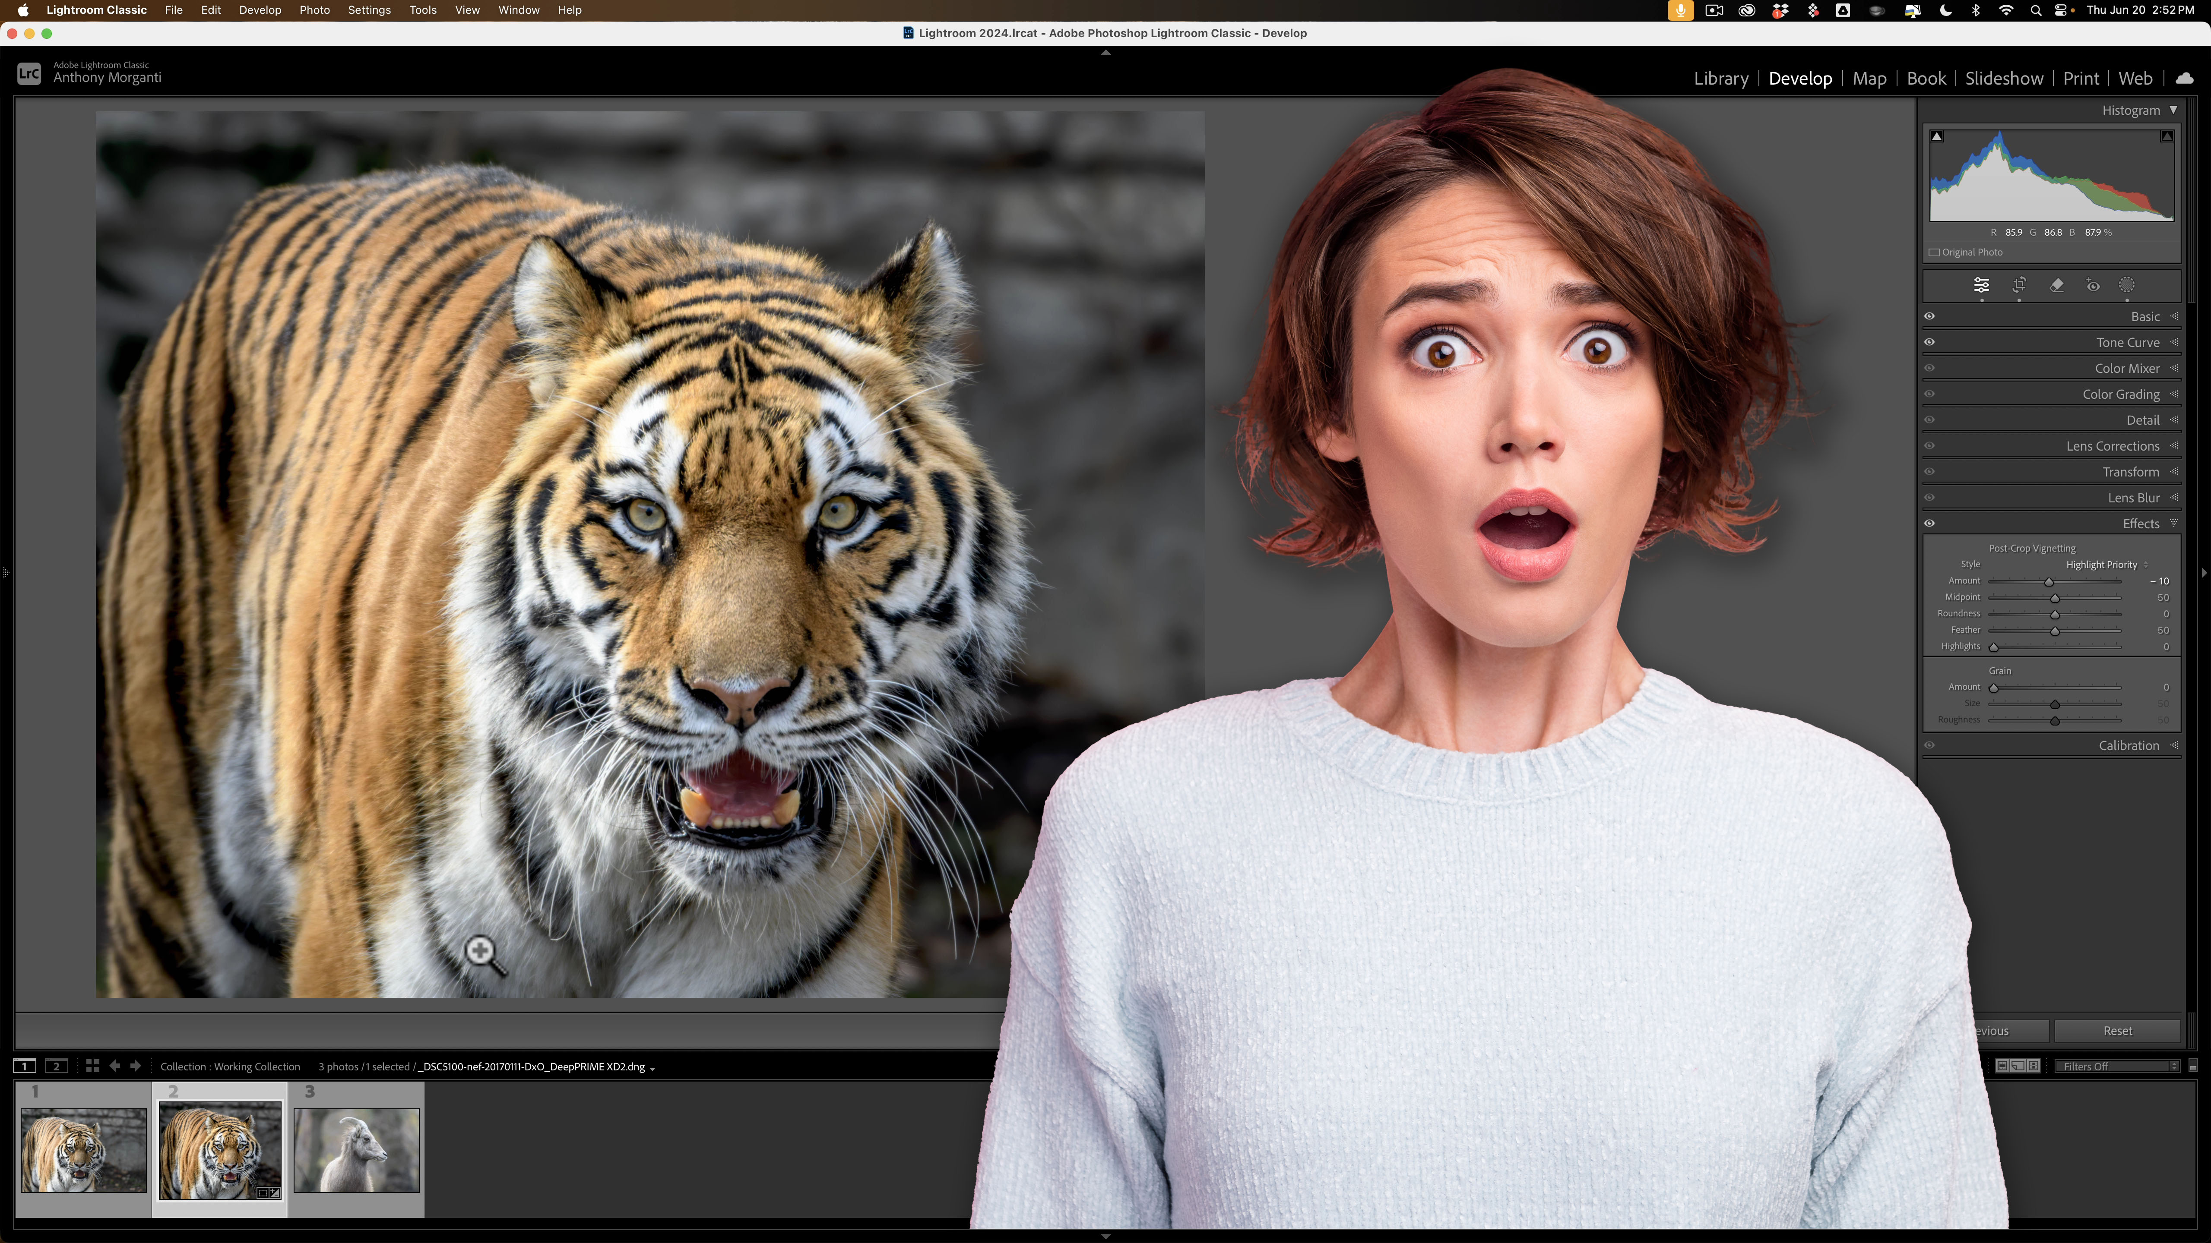Toggle the Effects panel eye switch
This screenshot has height=1243, width=2211.
[x=1929, y=522]
